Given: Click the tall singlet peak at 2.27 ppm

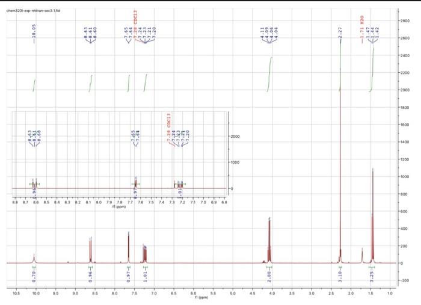Looking at the screenshot, I should click(340, 150).
